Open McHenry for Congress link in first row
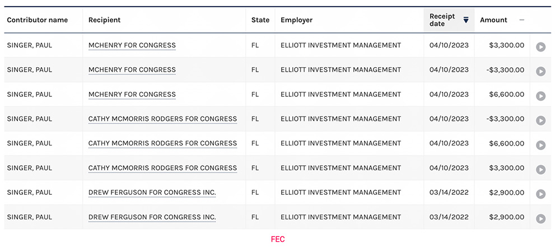Viewport: 560px width, 248px height. coord(132,45)
